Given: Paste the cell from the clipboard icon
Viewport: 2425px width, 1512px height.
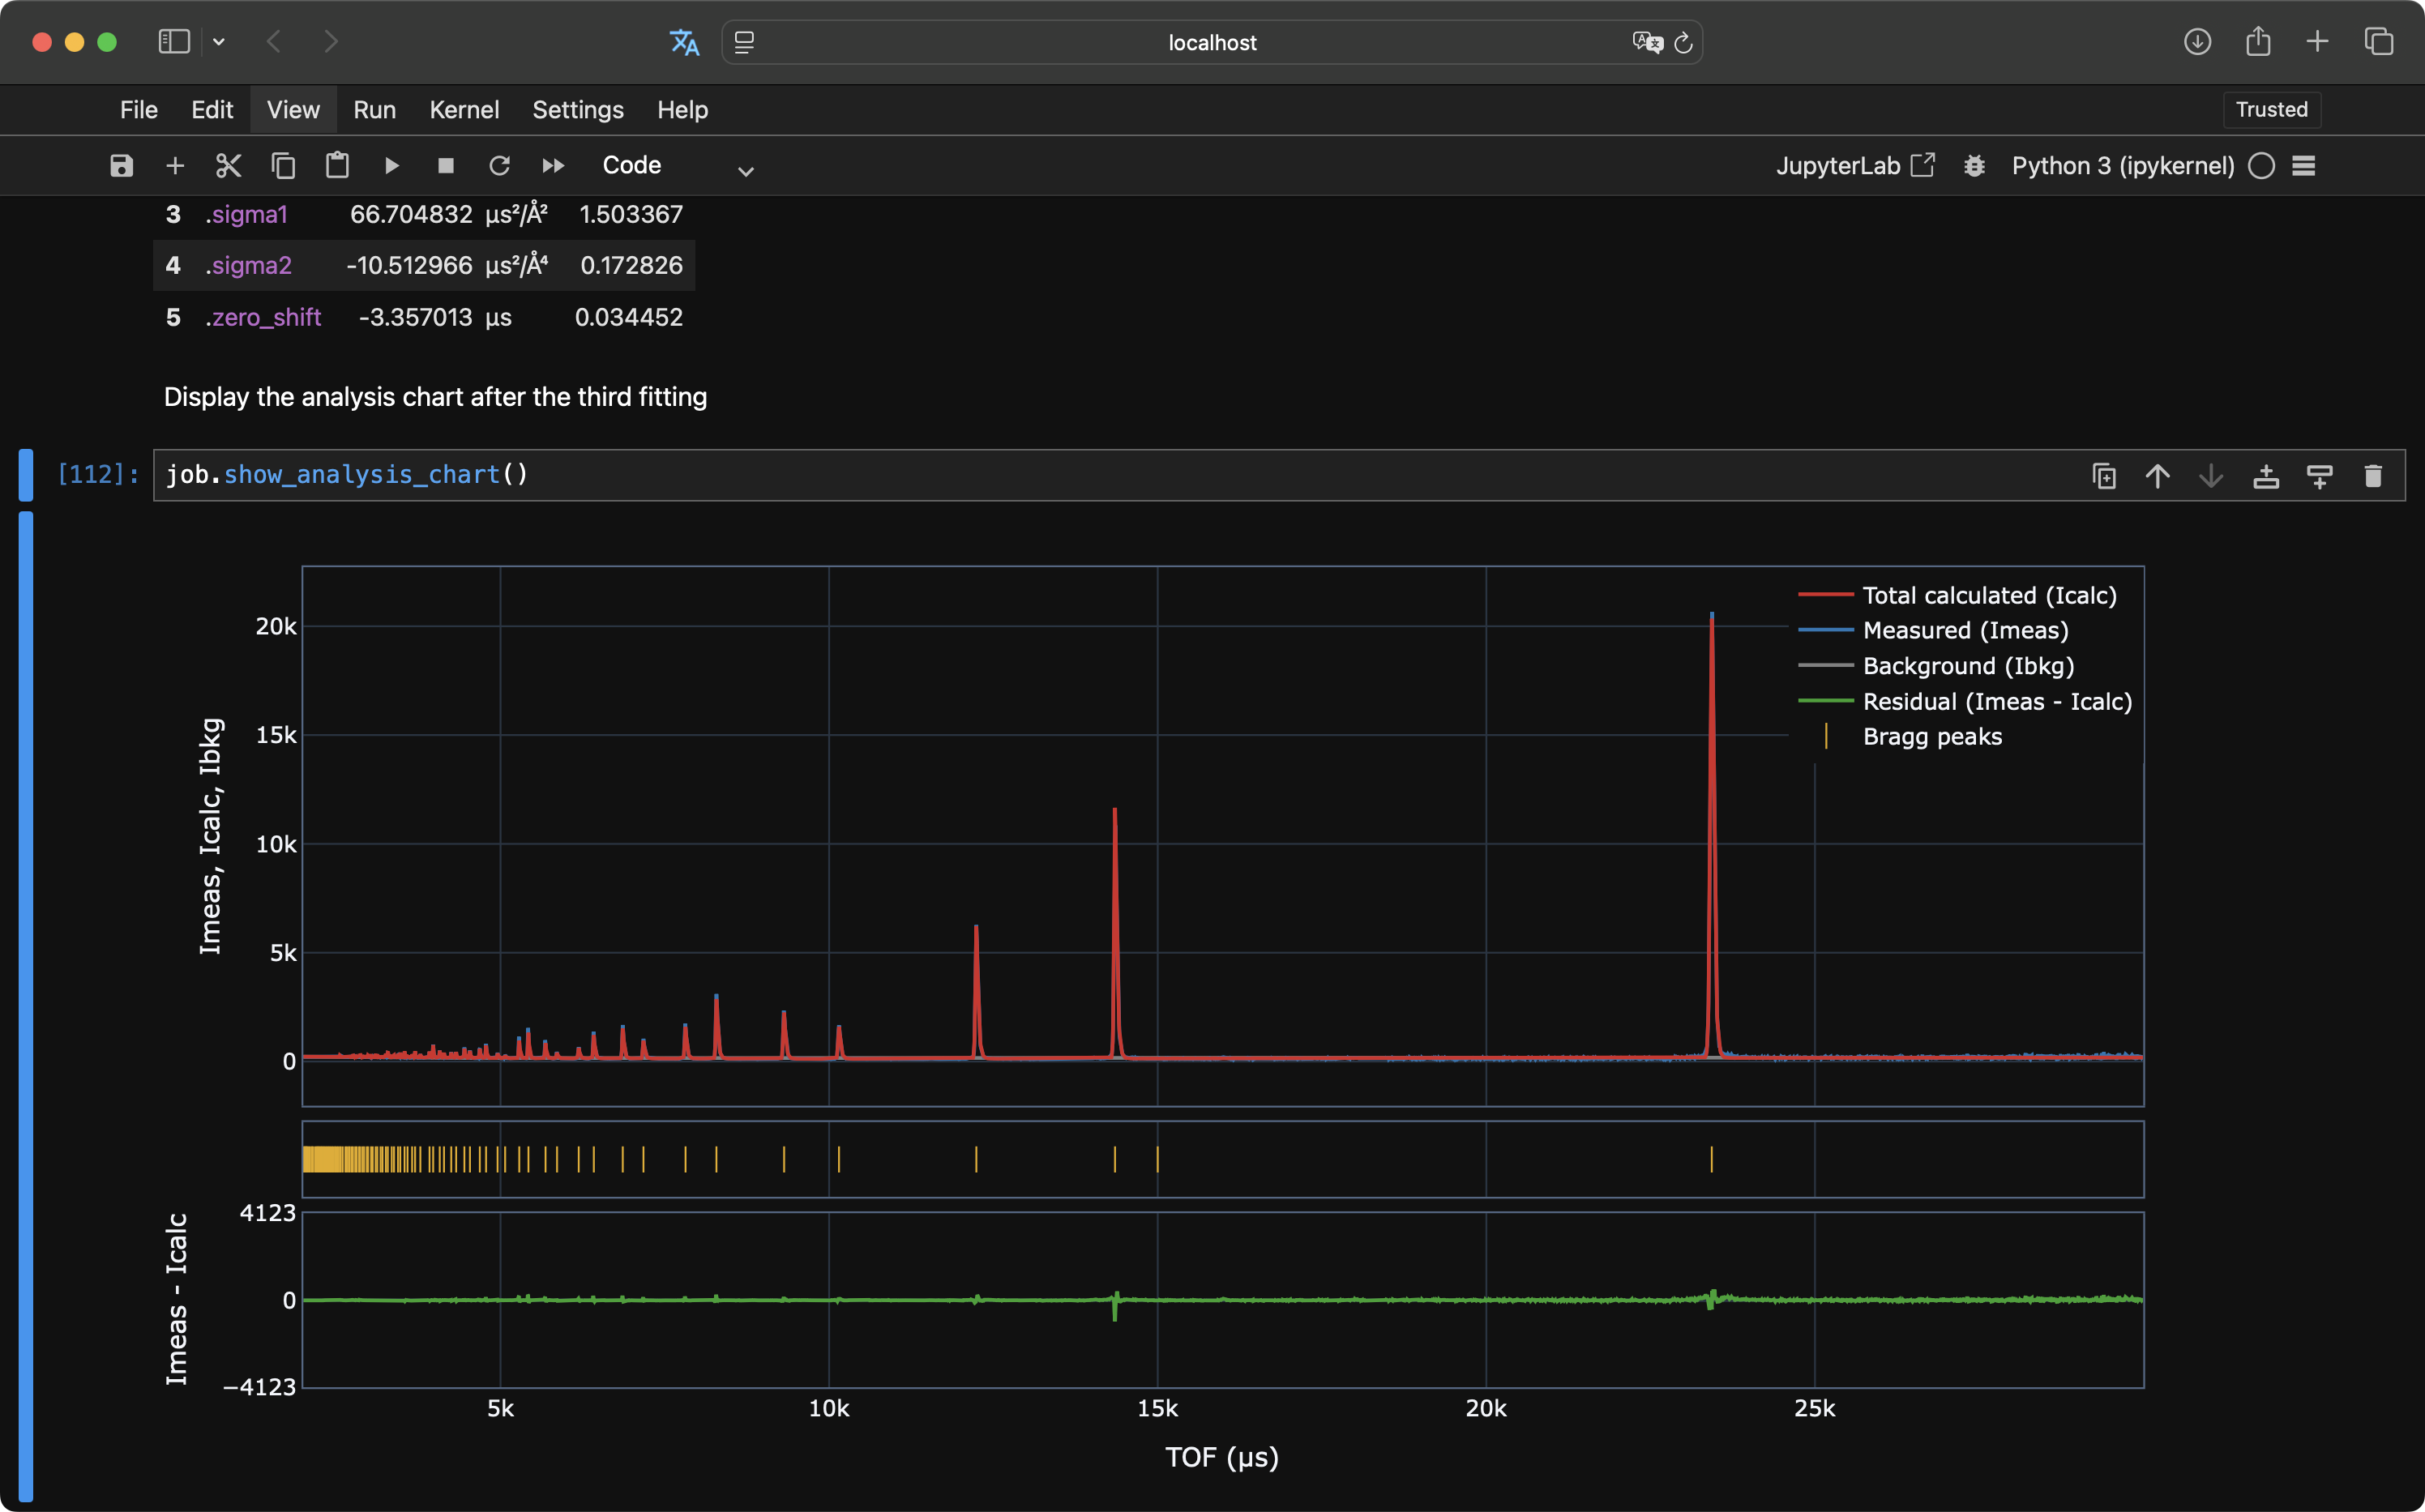Looking at the screenshot, I should point(337,166).
